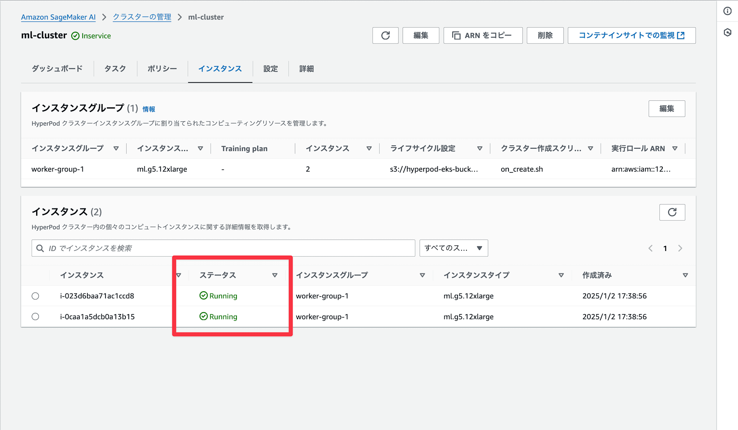The width and height of the screenshot is (738, 430).
Task: Open クラスターの管理 breadcrumb link
Action: (142, 17)
